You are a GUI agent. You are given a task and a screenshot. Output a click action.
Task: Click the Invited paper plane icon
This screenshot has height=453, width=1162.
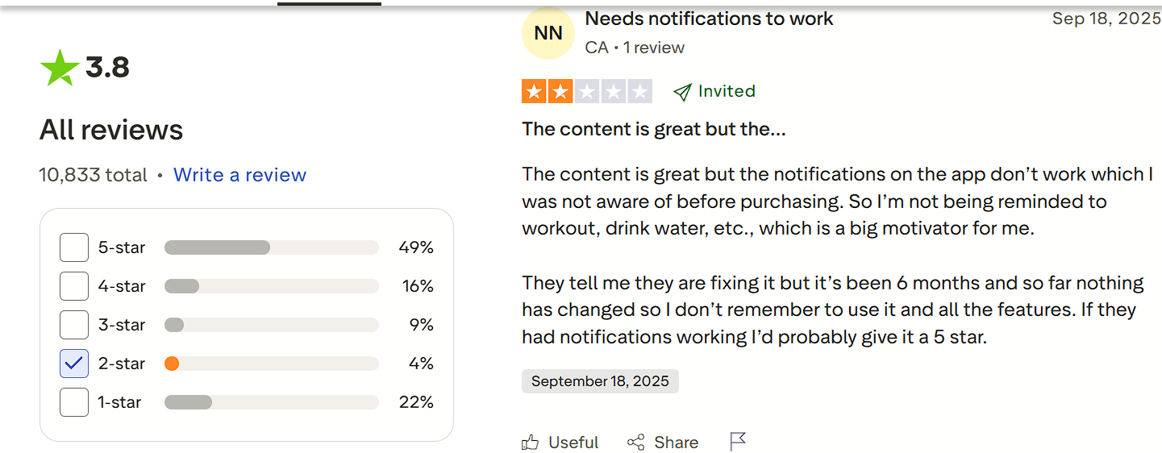[x=682, y=92]
